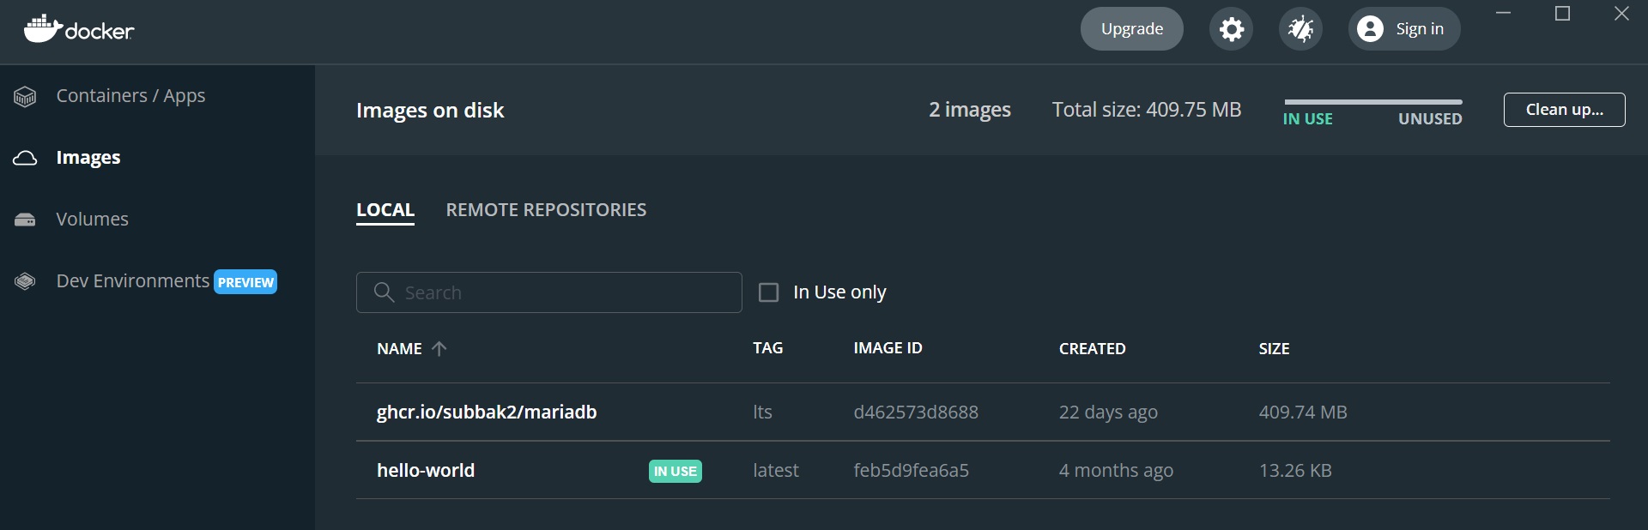Image resolution: width=1648 pixels, height=530 pixels.
Task: Click the IN USE / UNUSED usage bar
Action: (1373, 102)
